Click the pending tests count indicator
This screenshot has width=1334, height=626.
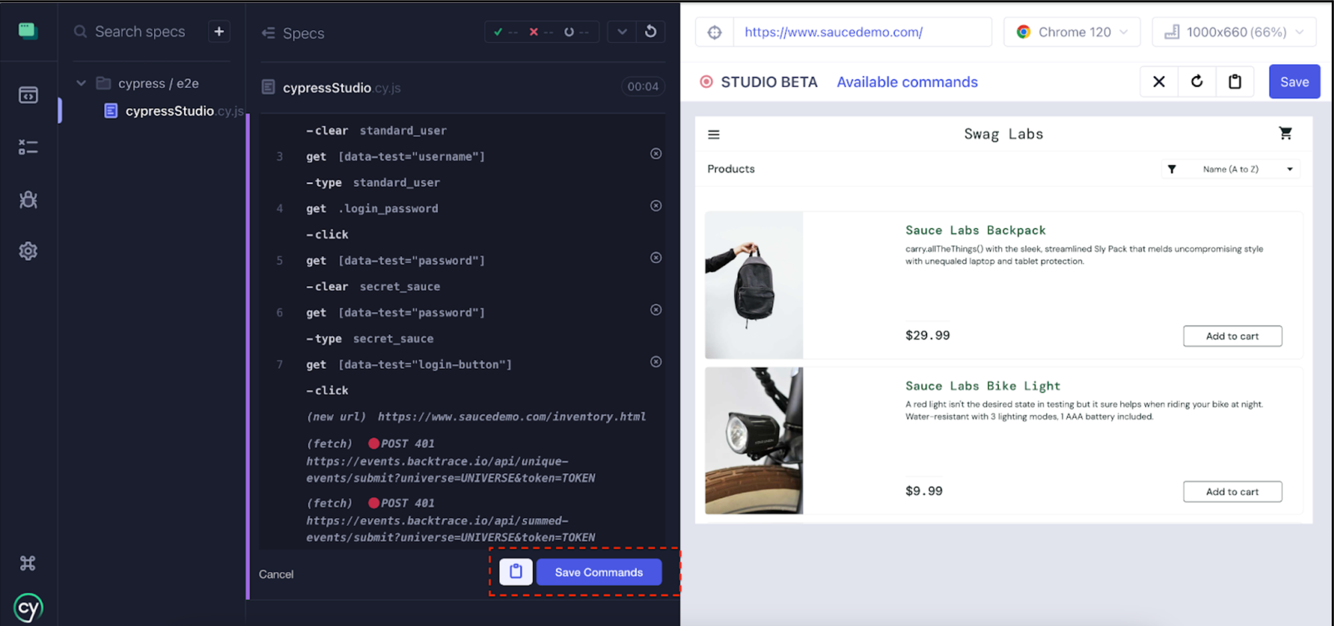tap(576, 31)
